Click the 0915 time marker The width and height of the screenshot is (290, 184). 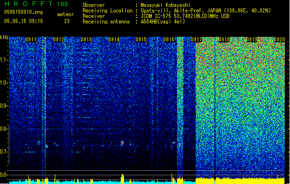[141, 40]
